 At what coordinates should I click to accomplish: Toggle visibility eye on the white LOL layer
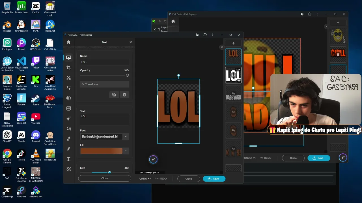coord(239,81)
